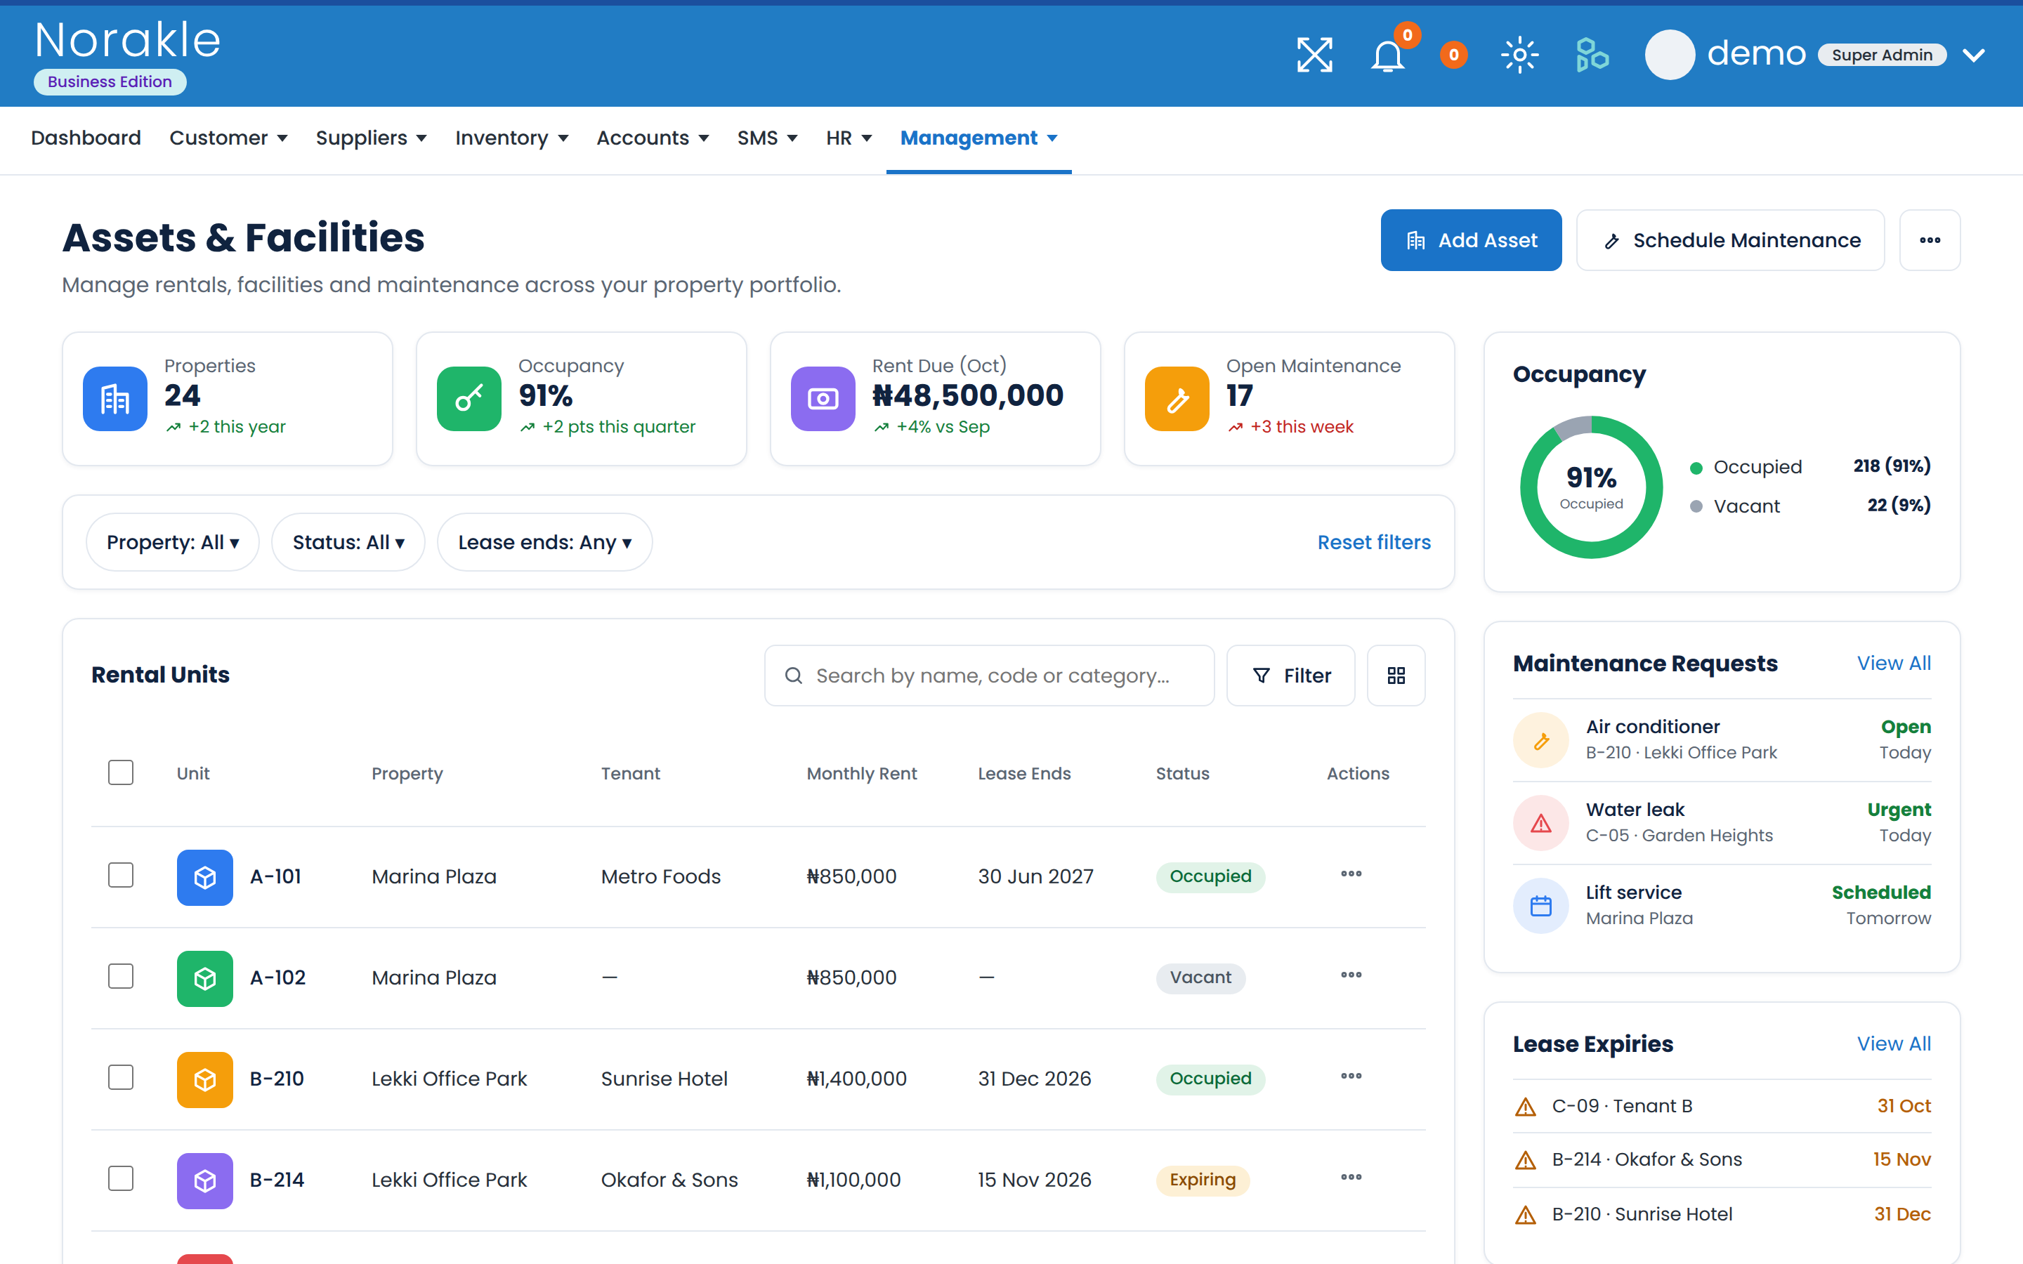Open actions menu for unit A-101

[1351, 874]
